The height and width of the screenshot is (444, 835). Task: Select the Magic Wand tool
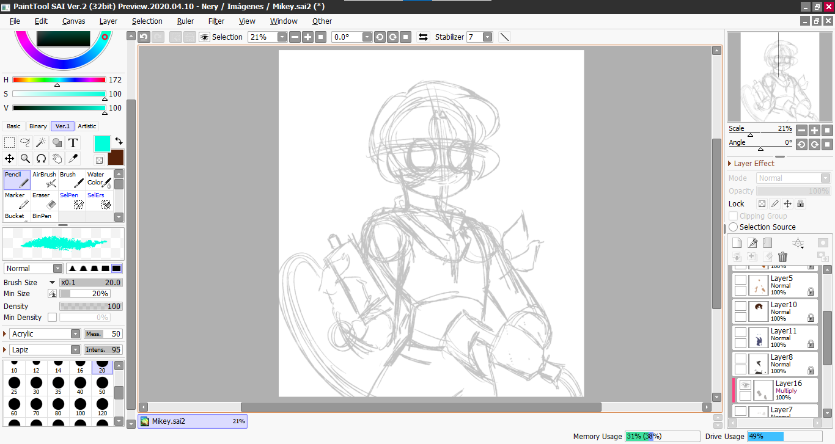(41, 143)
